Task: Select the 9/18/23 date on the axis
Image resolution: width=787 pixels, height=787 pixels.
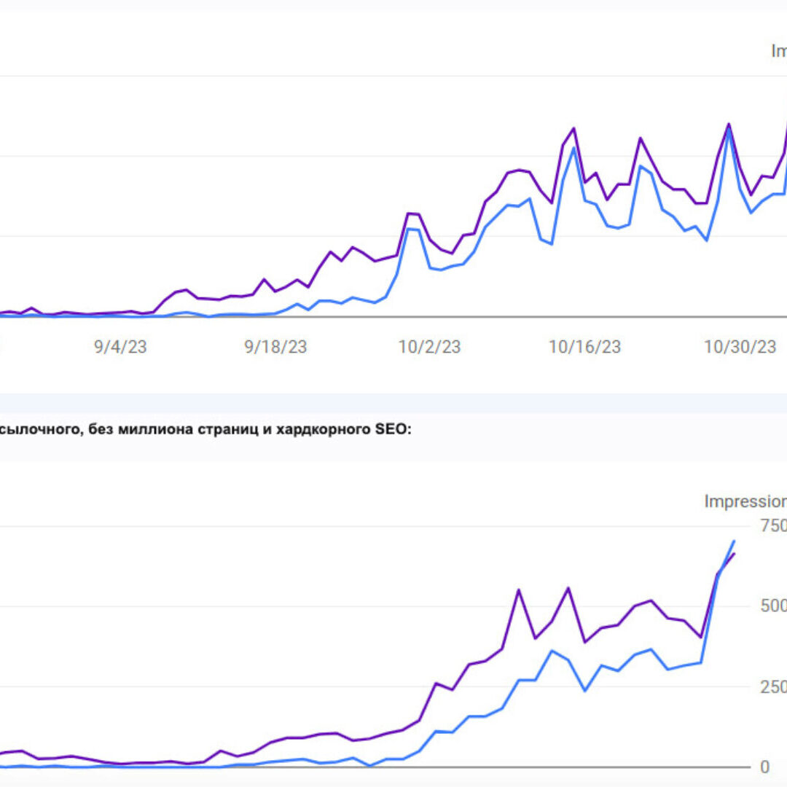Action: click(275, 347)
